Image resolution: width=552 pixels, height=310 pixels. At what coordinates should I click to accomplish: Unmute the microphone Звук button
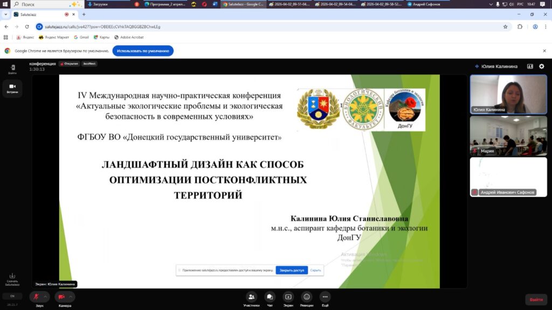click(x=36, y=297)
